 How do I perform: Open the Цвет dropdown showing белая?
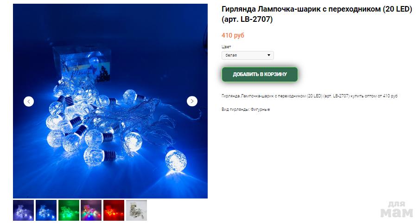[248, 55]
